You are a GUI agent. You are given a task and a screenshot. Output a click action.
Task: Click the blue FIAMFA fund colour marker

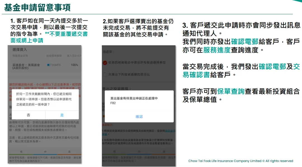click(x=48, y=65)
